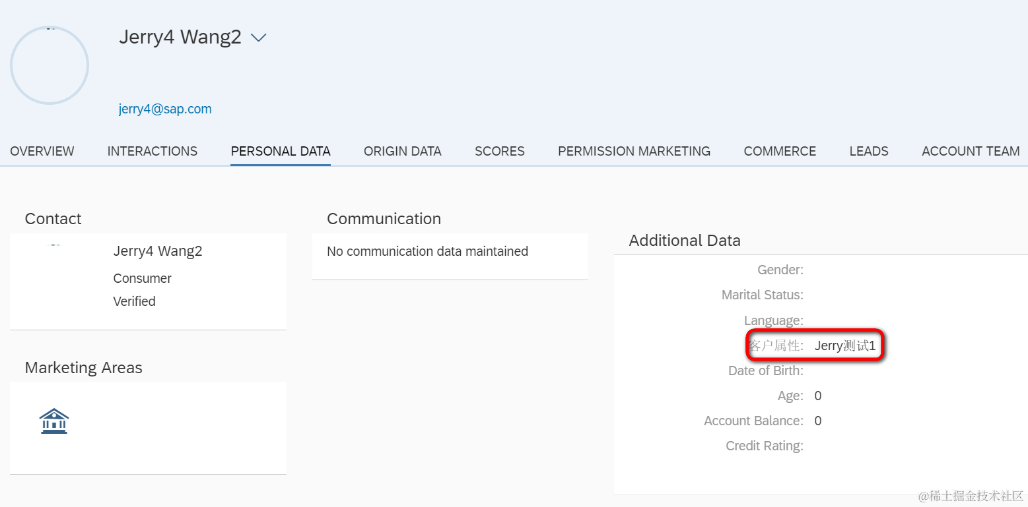The image size is (1028, 507).
Task: View the LEADS tab
Action: 869,151
